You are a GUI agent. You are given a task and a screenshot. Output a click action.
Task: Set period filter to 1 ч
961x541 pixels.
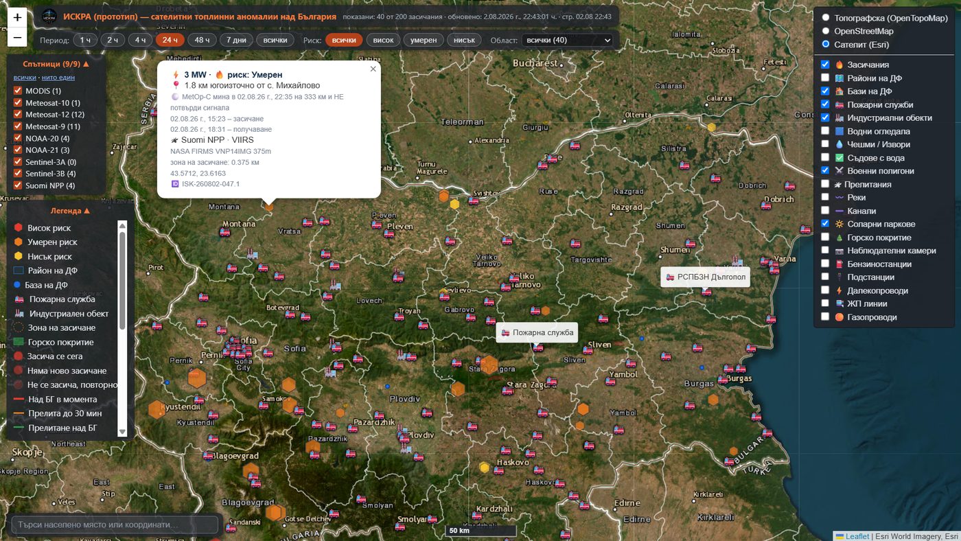click(x=85, y=41)
